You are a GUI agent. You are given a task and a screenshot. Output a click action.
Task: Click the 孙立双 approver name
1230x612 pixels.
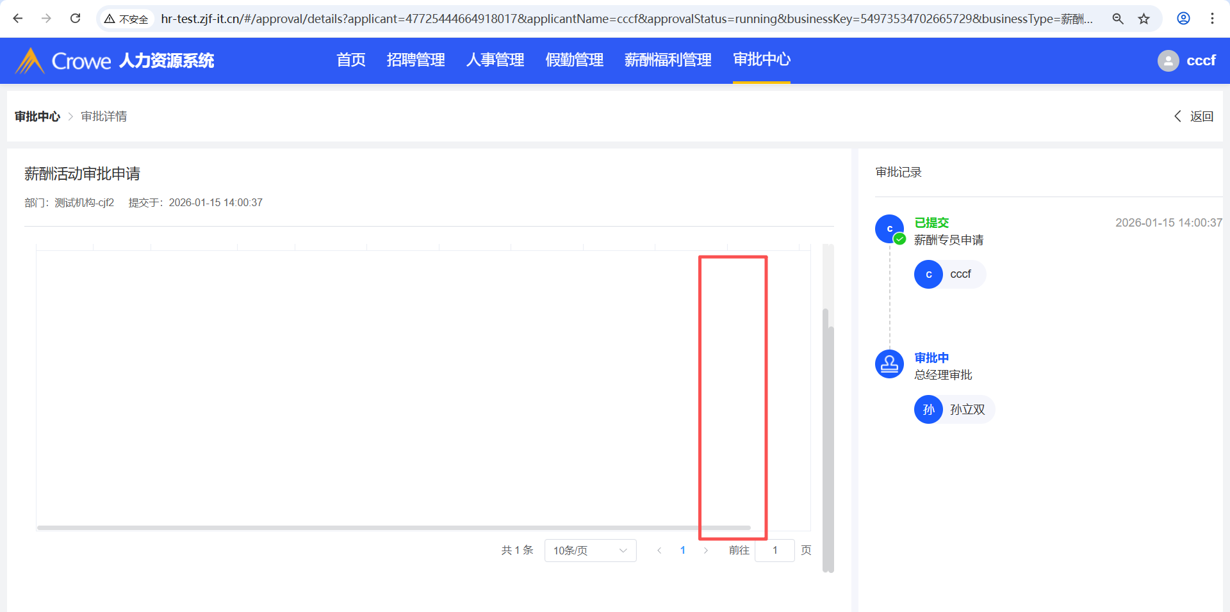click(967, 410)
